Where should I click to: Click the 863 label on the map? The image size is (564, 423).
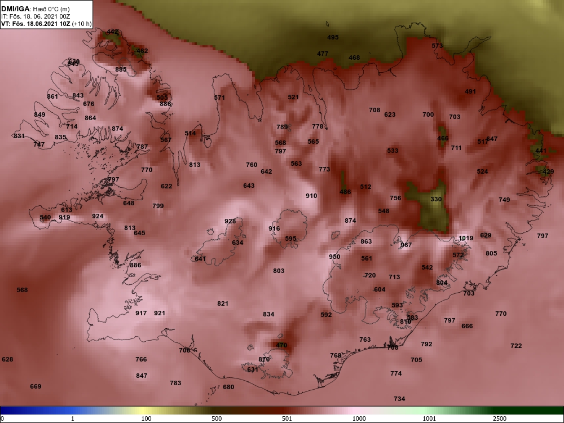[x=366, y=241]
